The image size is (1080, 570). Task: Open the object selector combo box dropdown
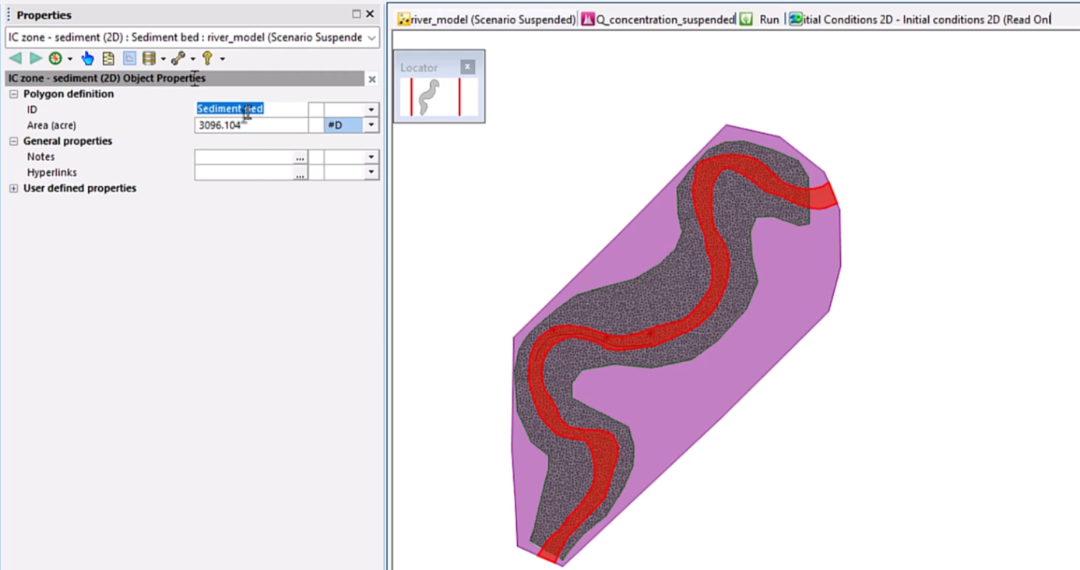[373, 37]
